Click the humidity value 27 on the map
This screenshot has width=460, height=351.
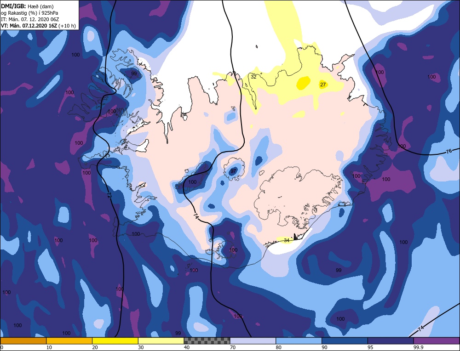(323, 85)
